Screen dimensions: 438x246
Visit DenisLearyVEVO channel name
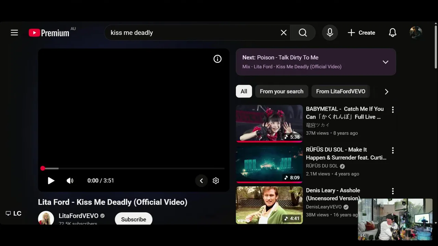324,207
